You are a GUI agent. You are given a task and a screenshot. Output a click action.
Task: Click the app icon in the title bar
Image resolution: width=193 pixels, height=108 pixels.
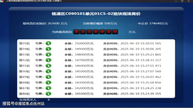[2, 1]
